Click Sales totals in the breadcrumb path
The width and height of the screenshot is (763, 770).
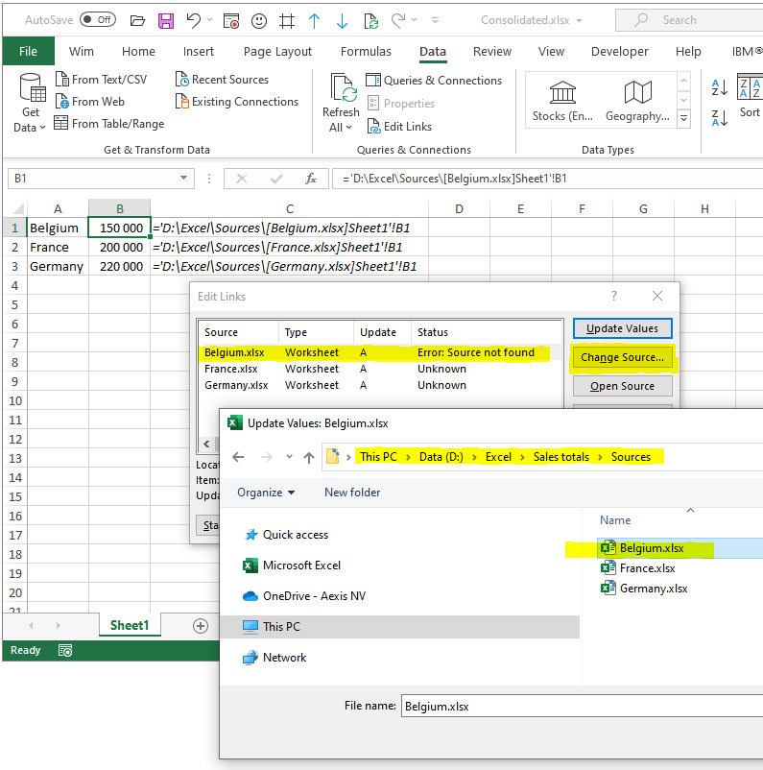pyautogui.click(x=561, y=457)
